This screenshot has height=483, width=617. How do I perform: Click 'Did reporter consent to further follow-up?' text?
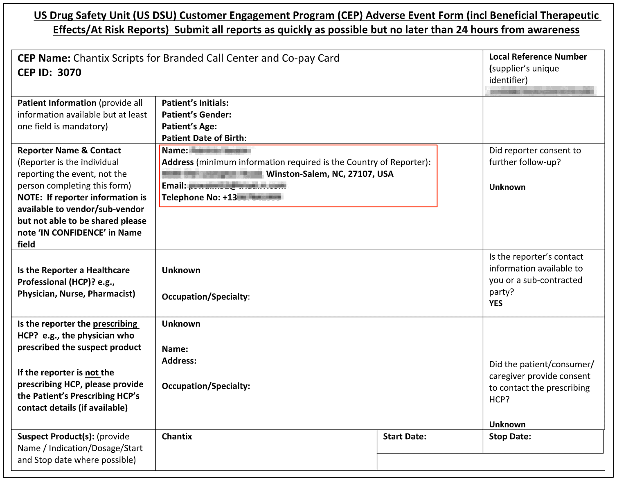tap(535, 156)
